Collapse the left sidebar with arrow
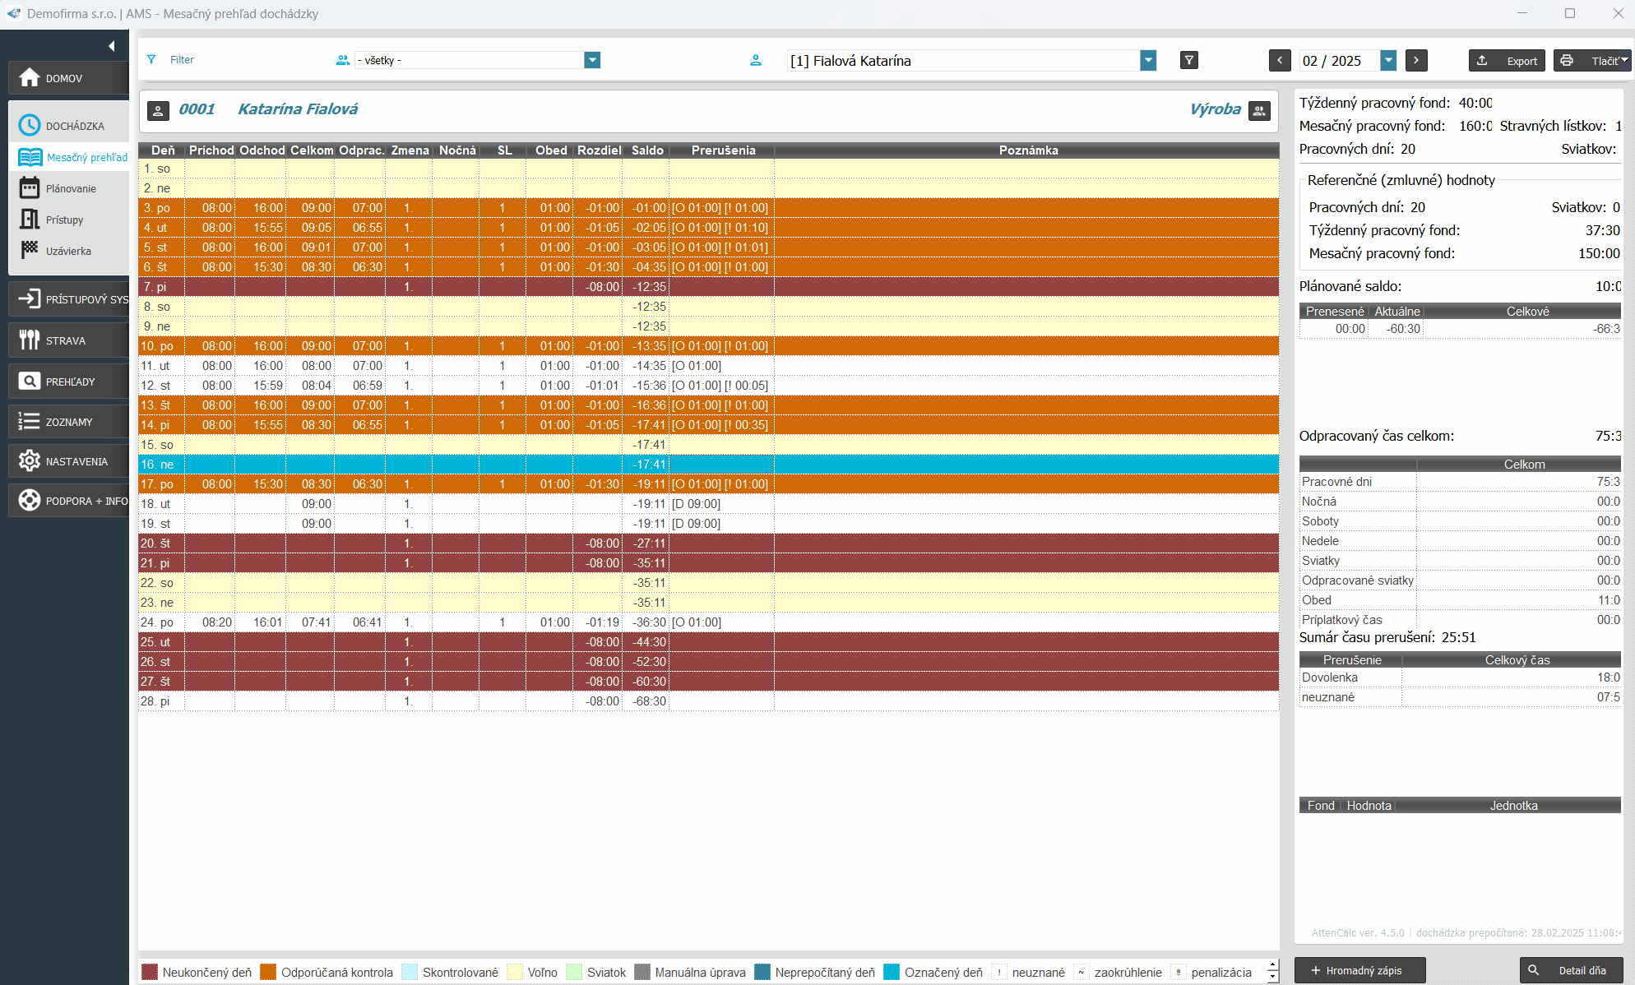 [111, 46]
